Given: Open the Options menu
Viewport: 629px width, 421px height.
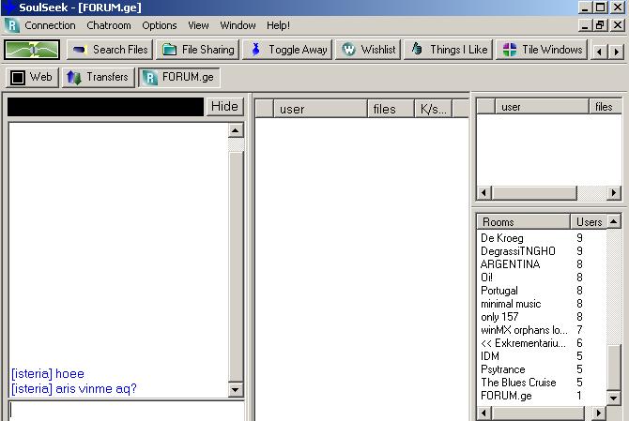Looking at the screenshot, I should click(x=160, y=25).
